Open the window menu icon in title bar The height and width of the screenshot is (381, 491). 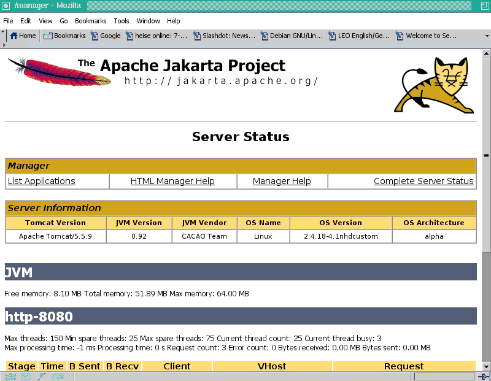[6, 6]
